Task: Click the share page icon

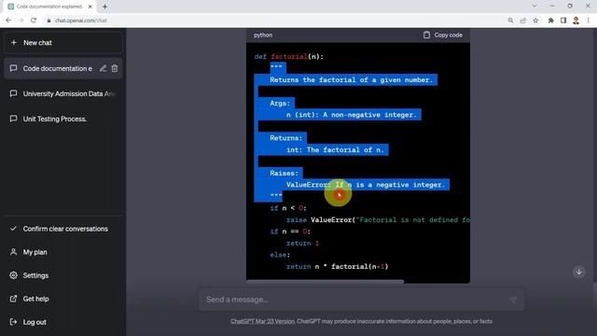Action: coord(523,21)
